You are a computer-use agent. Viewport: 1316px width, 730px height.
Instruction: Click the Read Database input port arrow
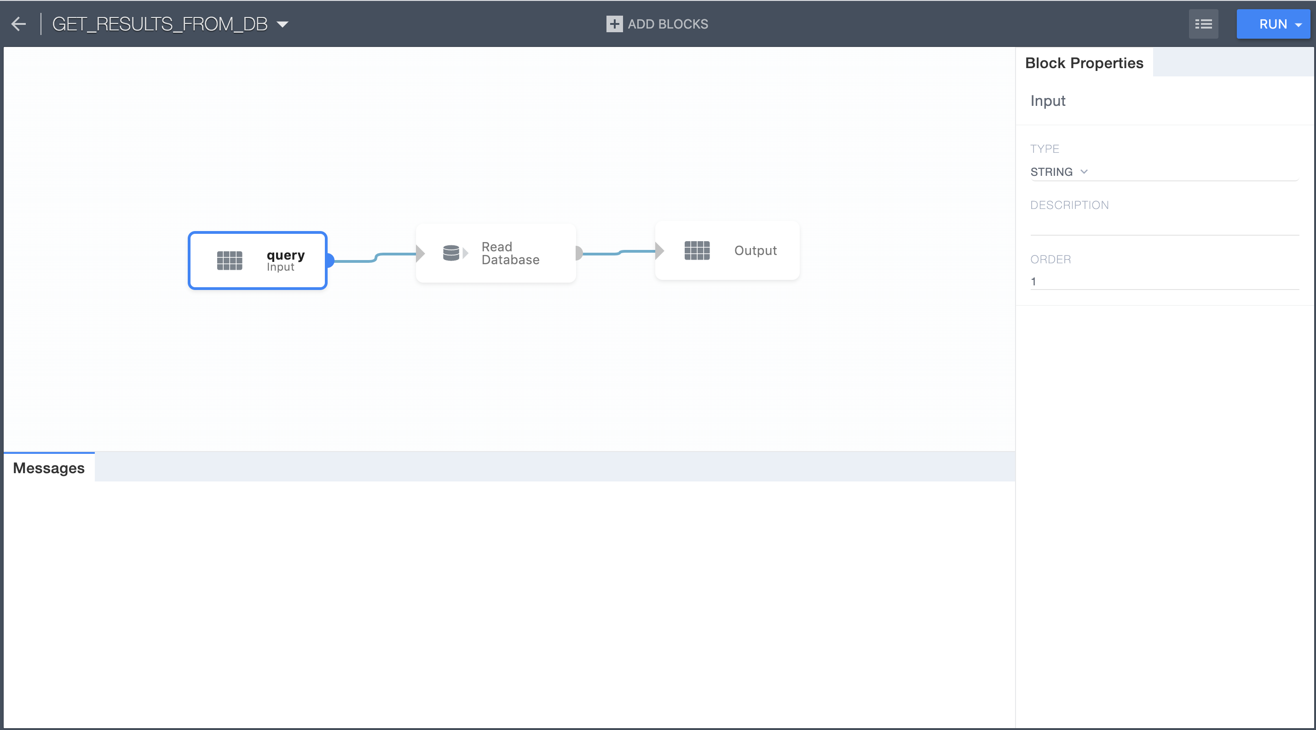(421, 253)
